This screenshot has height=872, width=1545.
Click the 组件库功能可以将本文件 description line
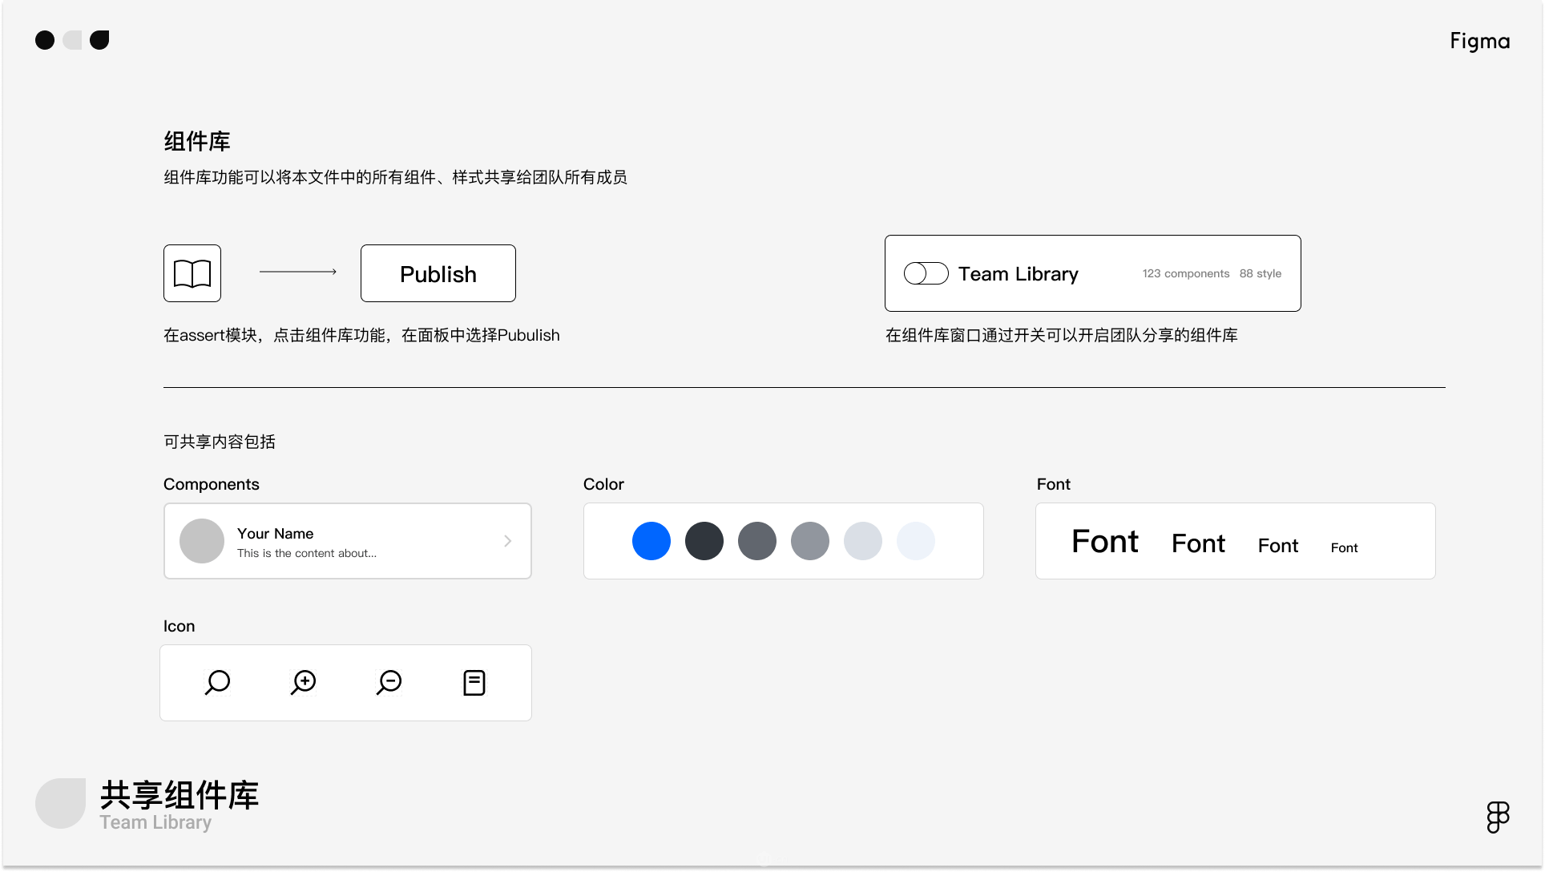click(396, 177)
